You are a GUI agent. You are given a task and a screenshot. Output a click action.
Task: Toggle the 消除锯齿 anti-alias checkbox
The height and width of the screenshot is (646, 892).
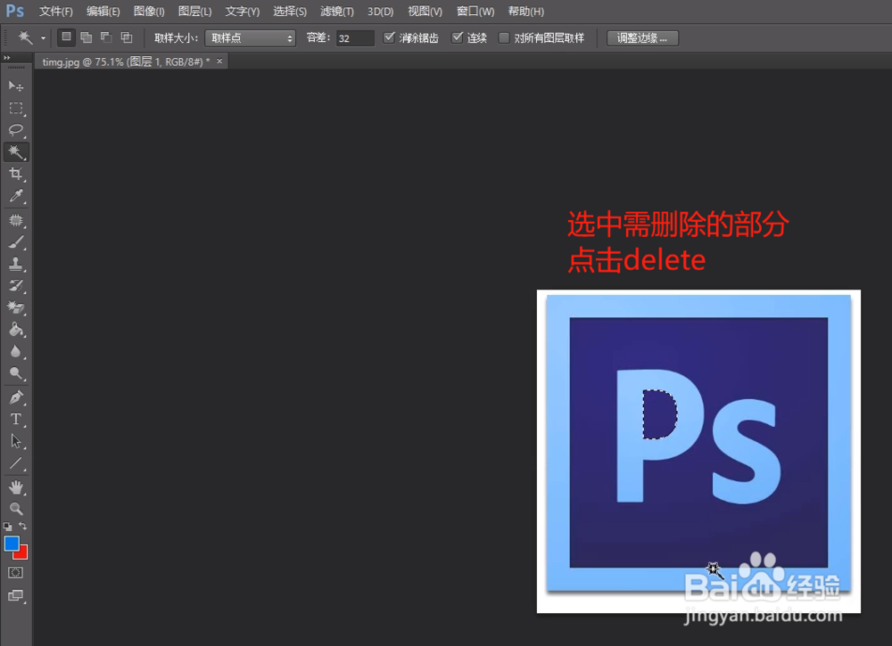(x=389, y=37)
